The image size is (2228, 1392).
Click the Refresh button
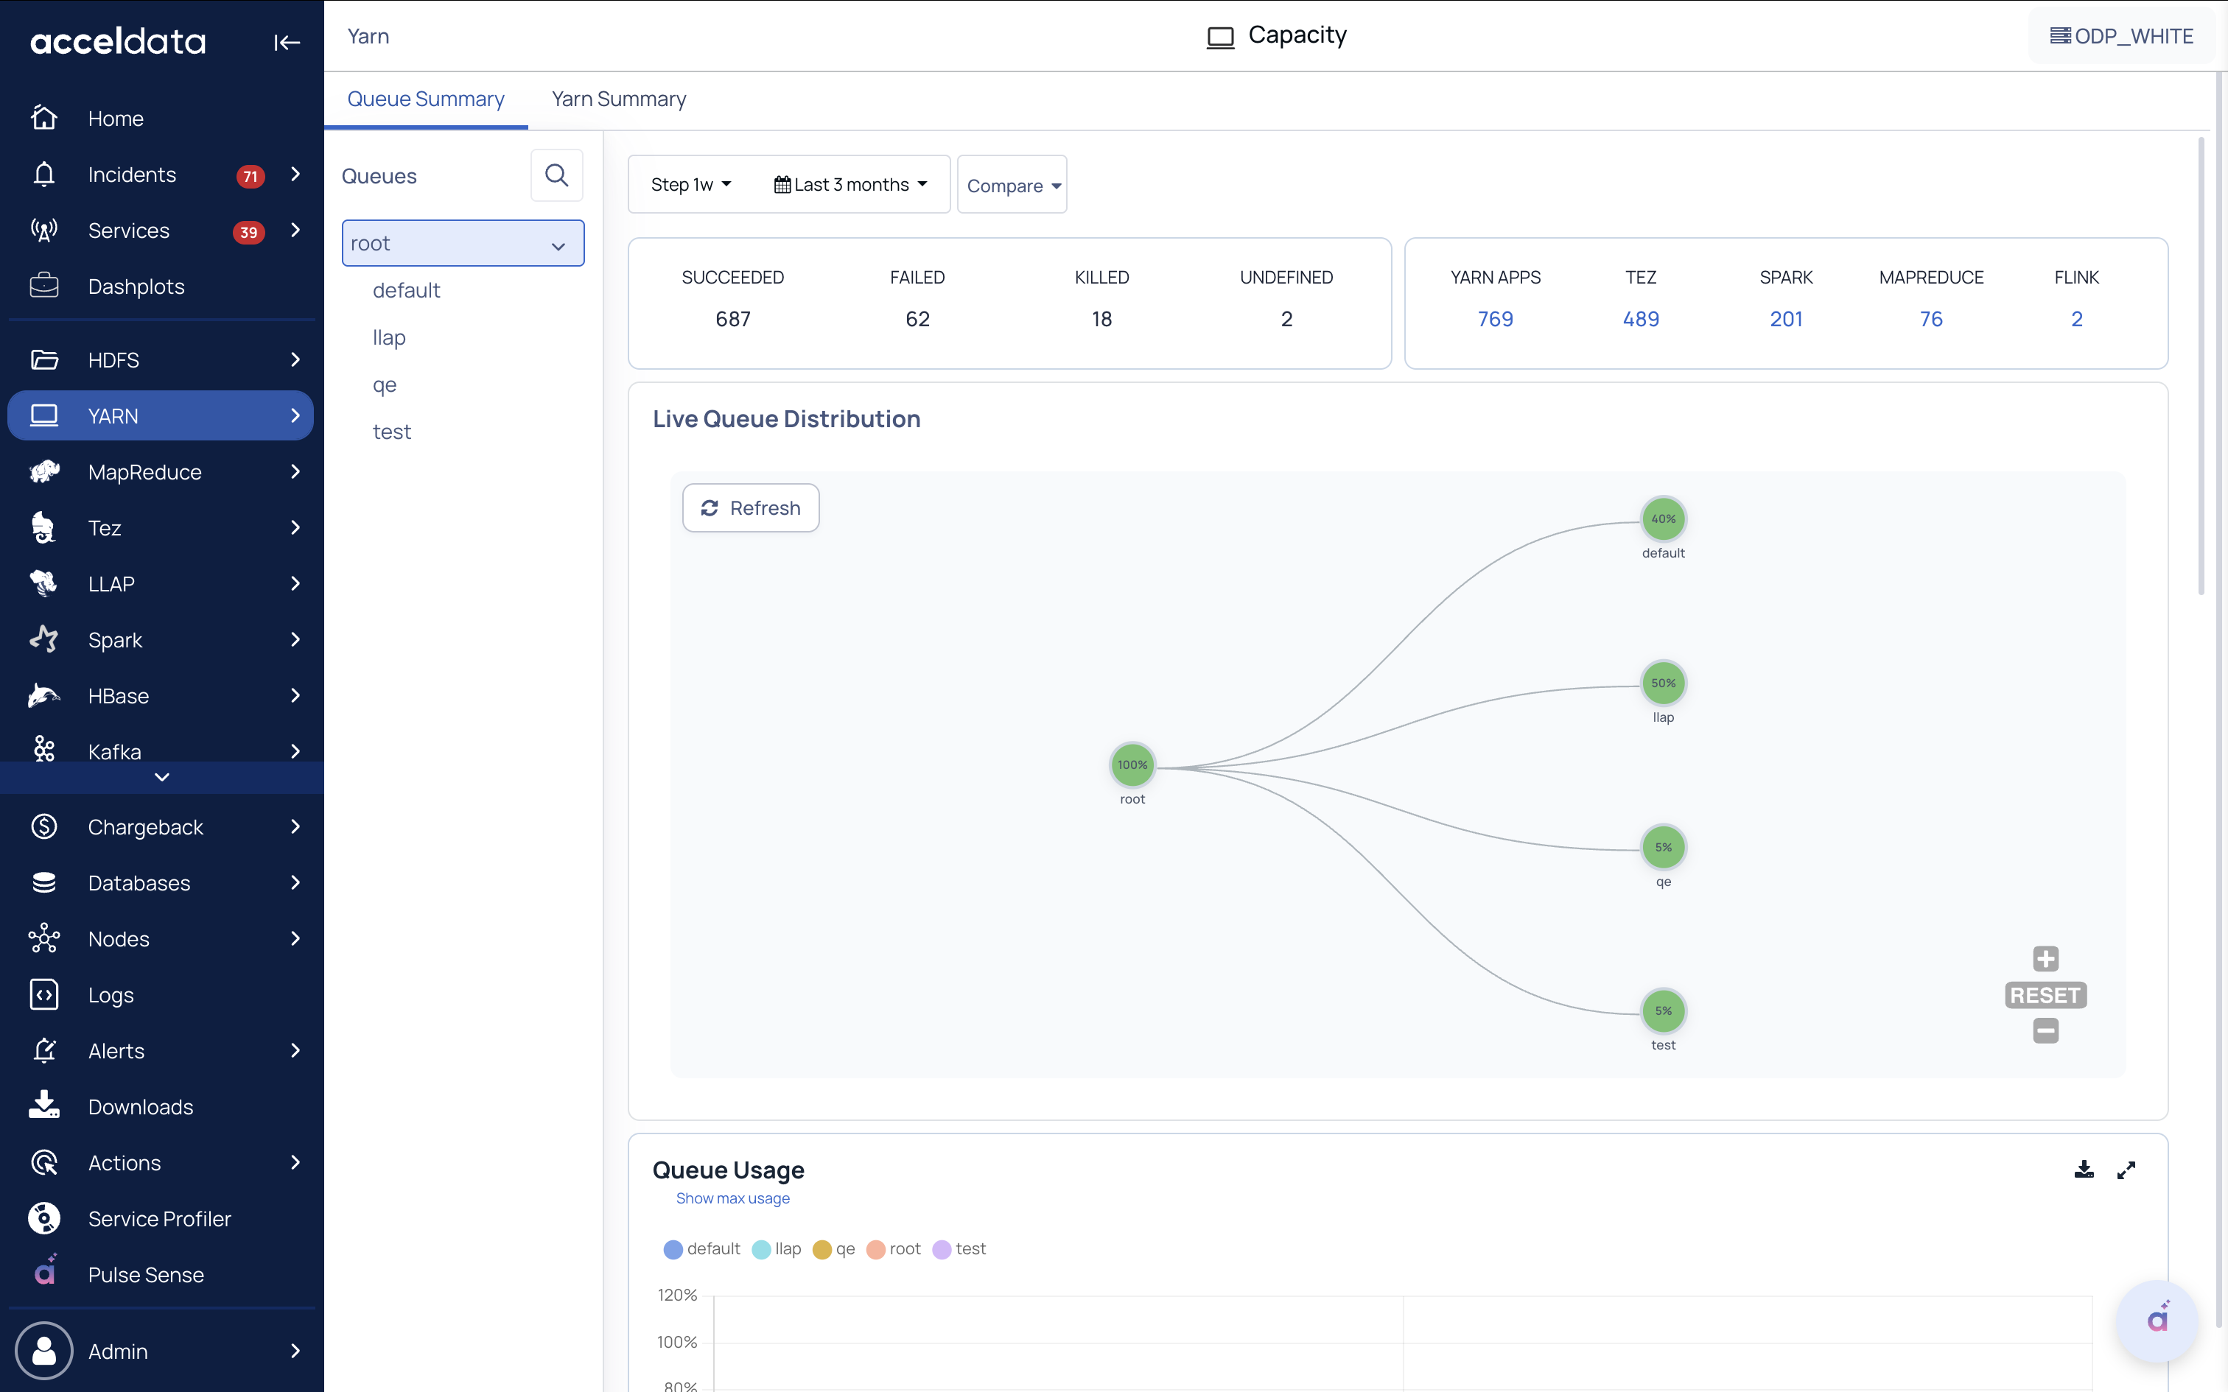tap(750, 507)
